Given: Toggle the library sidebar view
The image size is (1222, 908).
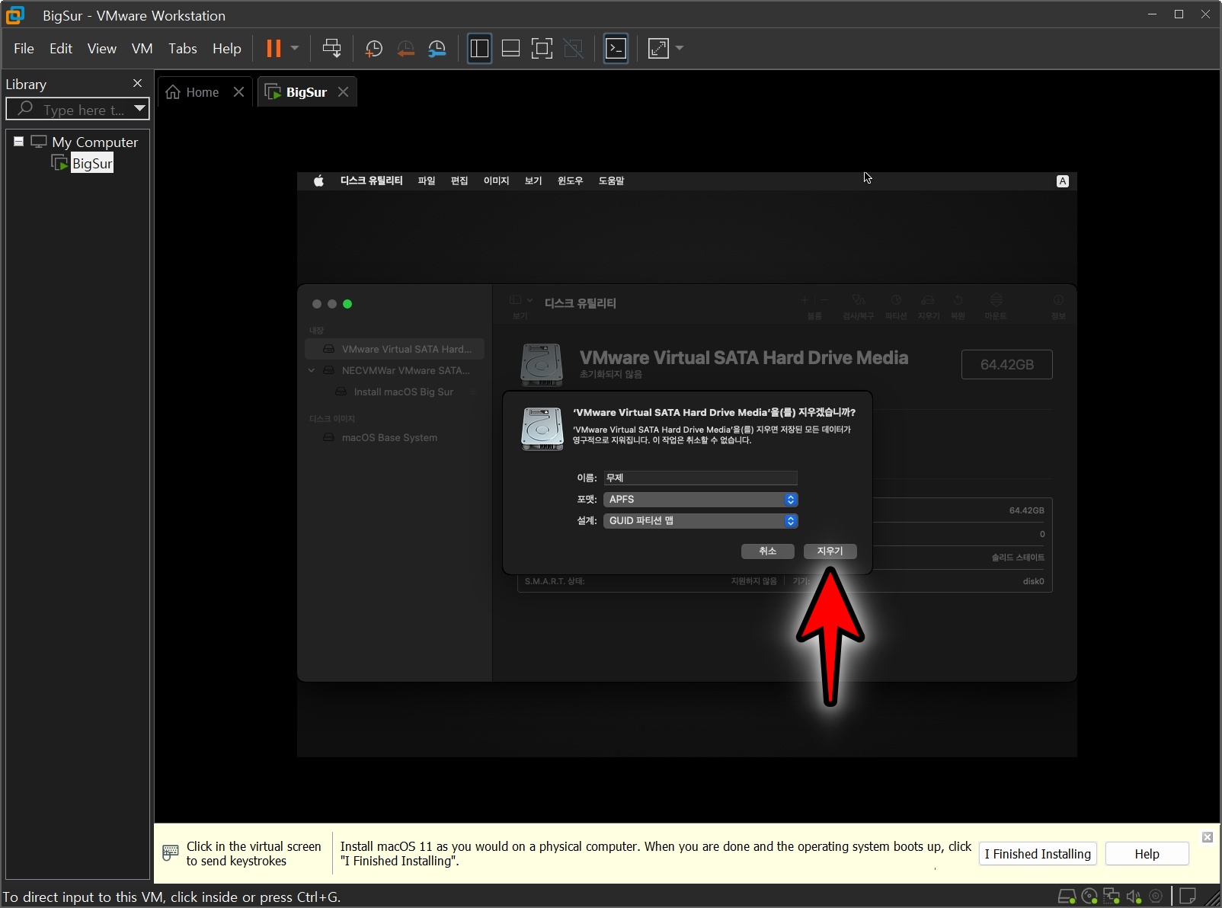Looking at the screenshot, I should (x=479, y=49).
